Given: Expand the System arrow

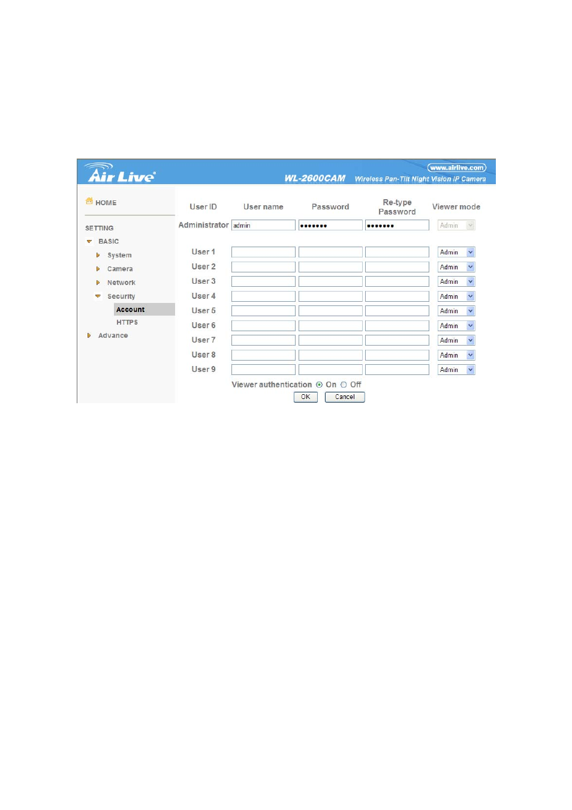Looking at the screenshot, I should click(98, 255).
